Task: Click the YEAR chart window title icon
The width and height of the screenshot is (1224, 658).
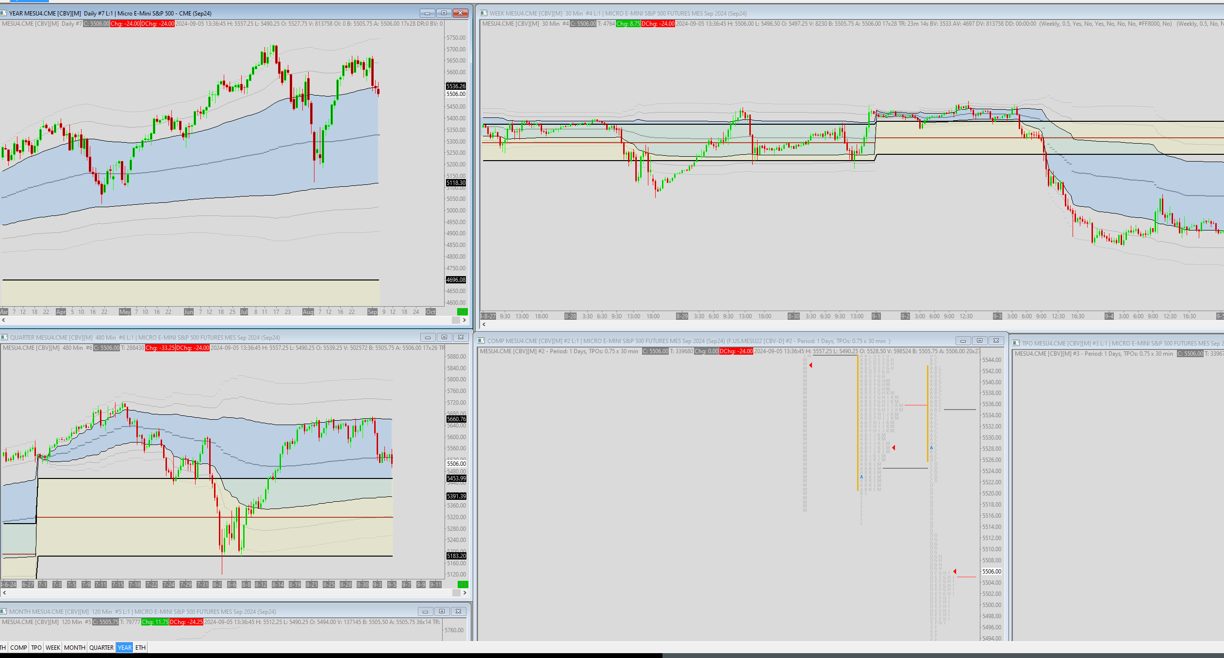Action: tap(3, 13)
